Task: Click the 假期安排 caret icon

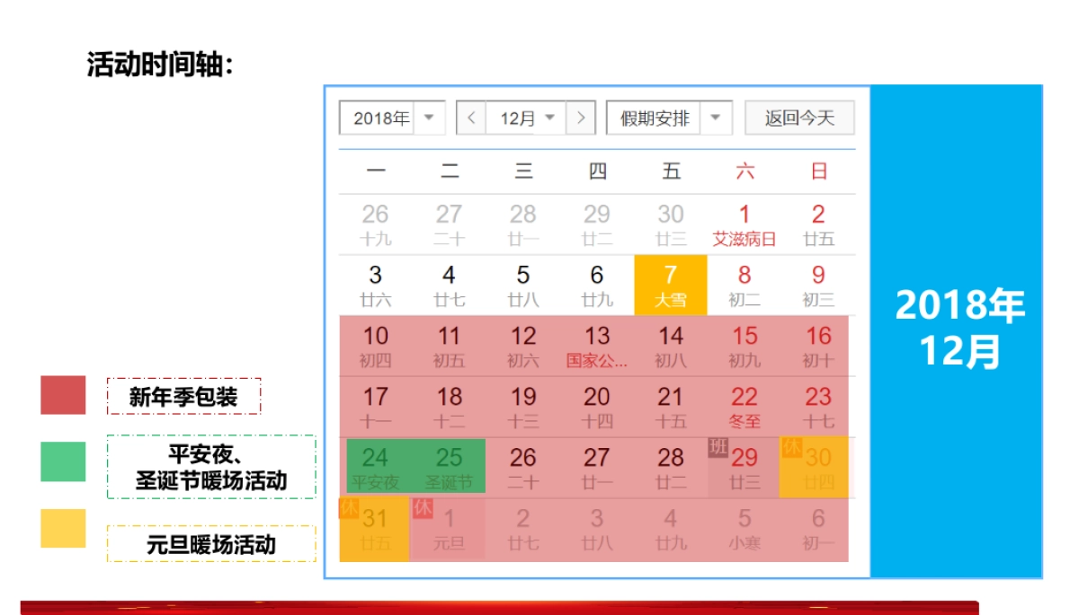Action: [x=715, y=117]
